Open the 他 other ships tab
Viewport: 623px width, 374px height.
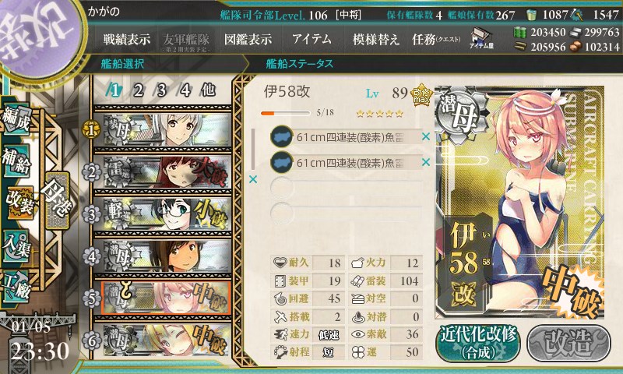pos(208,90)
